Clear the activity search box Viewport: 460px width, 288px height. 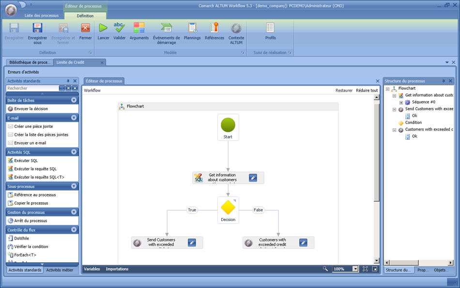click(x=68, y=88)
